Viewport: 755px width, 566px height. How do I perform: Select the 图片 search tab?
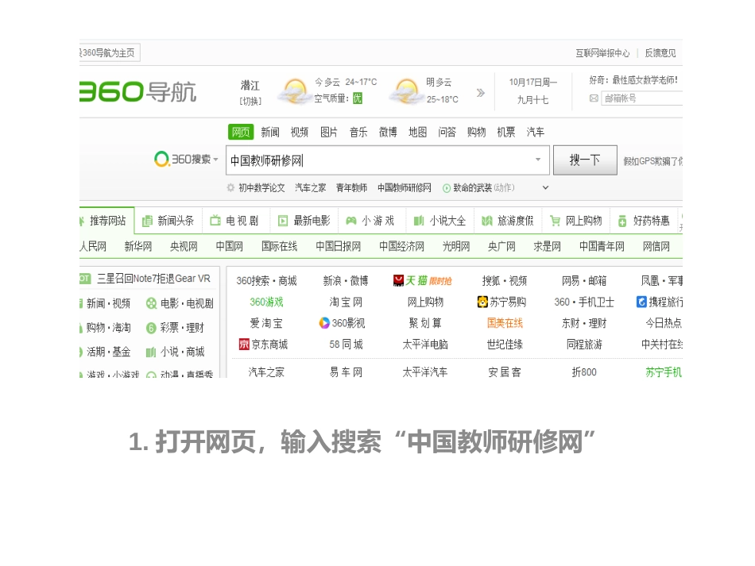pyautogui.click(x=329, y=132)
